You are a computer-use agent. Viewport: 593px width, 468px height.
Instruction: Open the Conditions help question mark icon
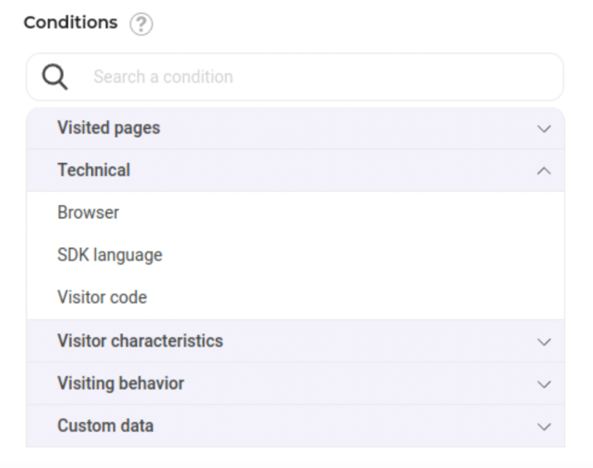click(x=141, y=24)
